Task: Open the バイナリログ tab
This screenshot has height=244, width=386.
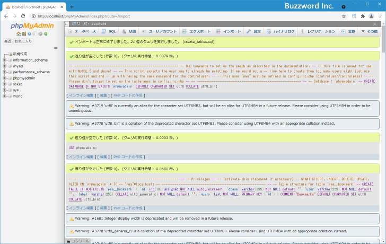Action: [280, 31]
